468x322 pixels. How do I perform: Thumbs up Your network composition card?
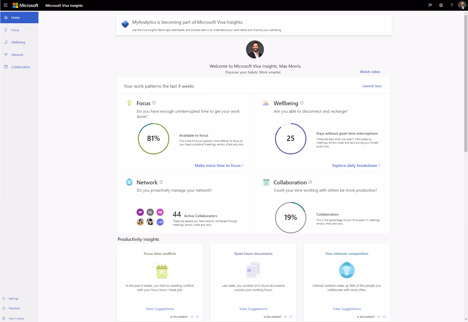379,317
